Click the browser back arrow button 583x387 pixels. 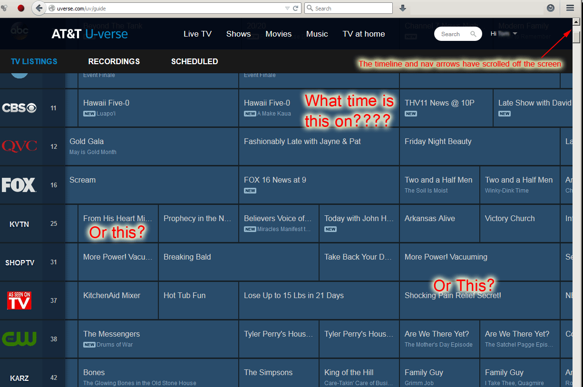click(39, 8)
